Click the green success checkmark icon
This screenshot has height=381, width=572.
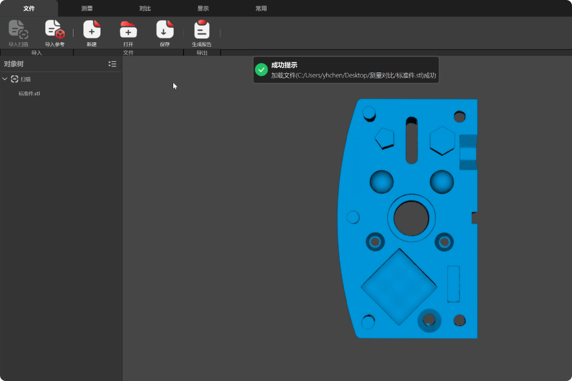(262, 70)
